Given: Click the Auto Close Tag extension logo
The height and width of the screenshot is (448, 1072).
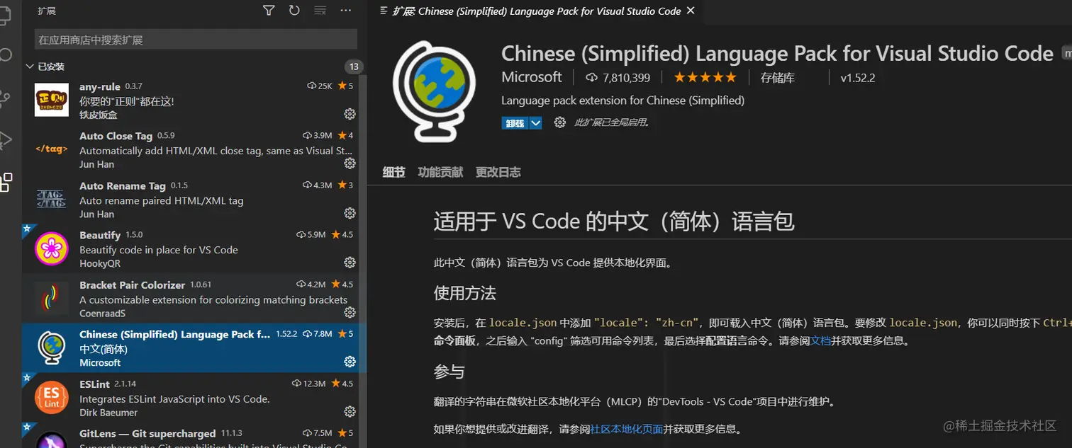Looking at the screenshot, I should click(x=52, y=149).
